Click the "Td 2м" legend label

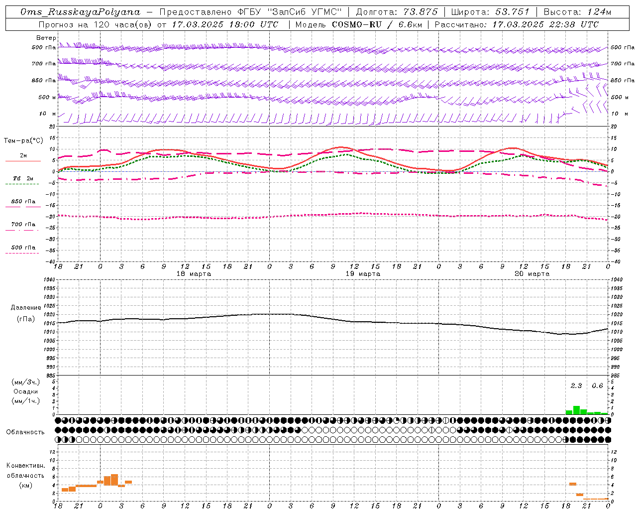(23, 178)
